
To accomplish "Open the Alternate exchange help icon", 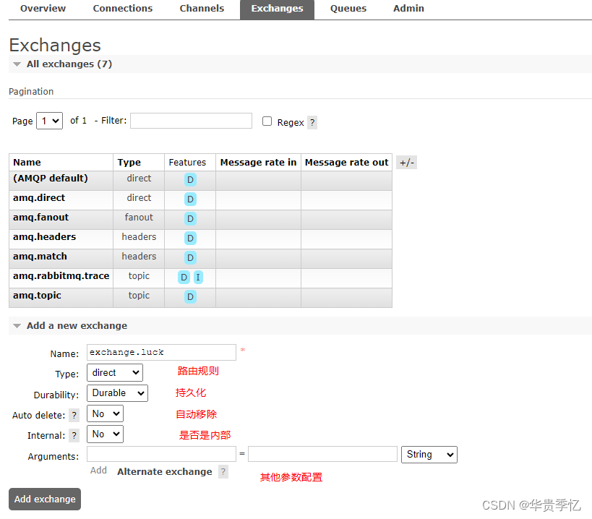I will 223,471.
